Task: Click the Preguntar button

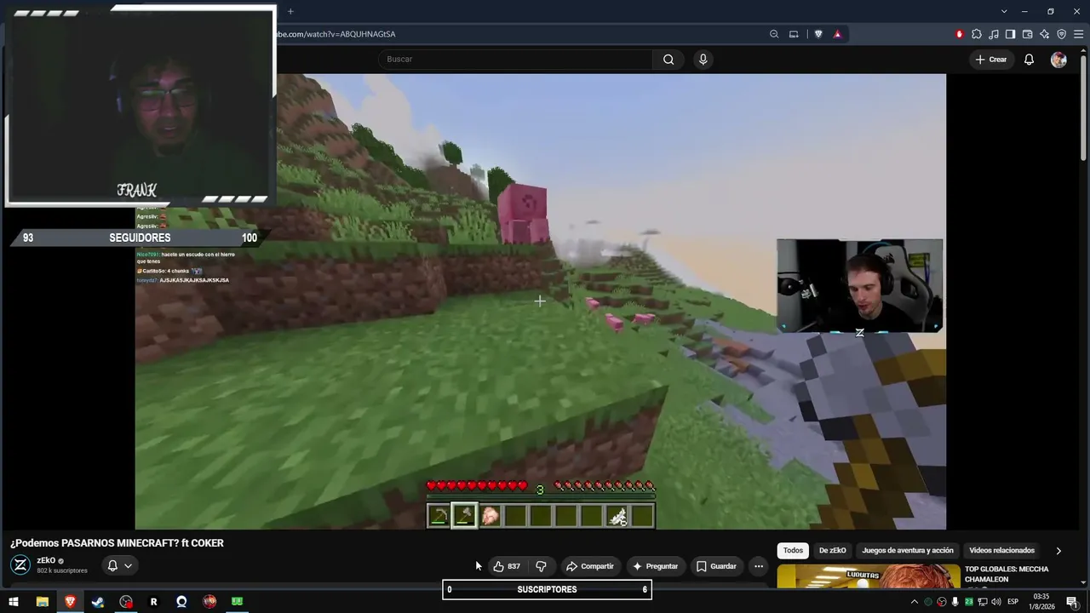Action: click(655, 566)
